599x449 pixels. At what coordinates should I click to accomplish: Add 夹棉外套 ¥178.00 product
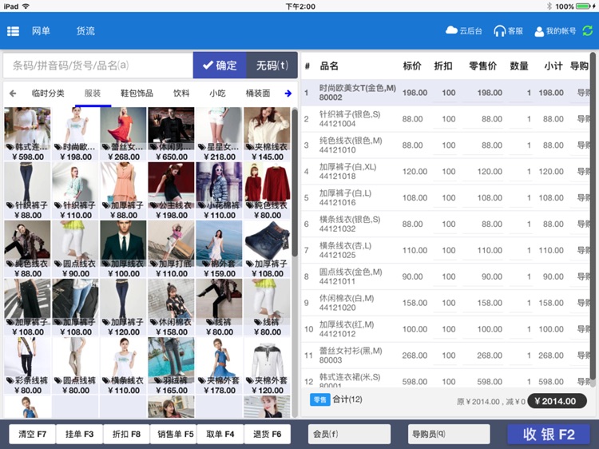[x=219, y=366]
